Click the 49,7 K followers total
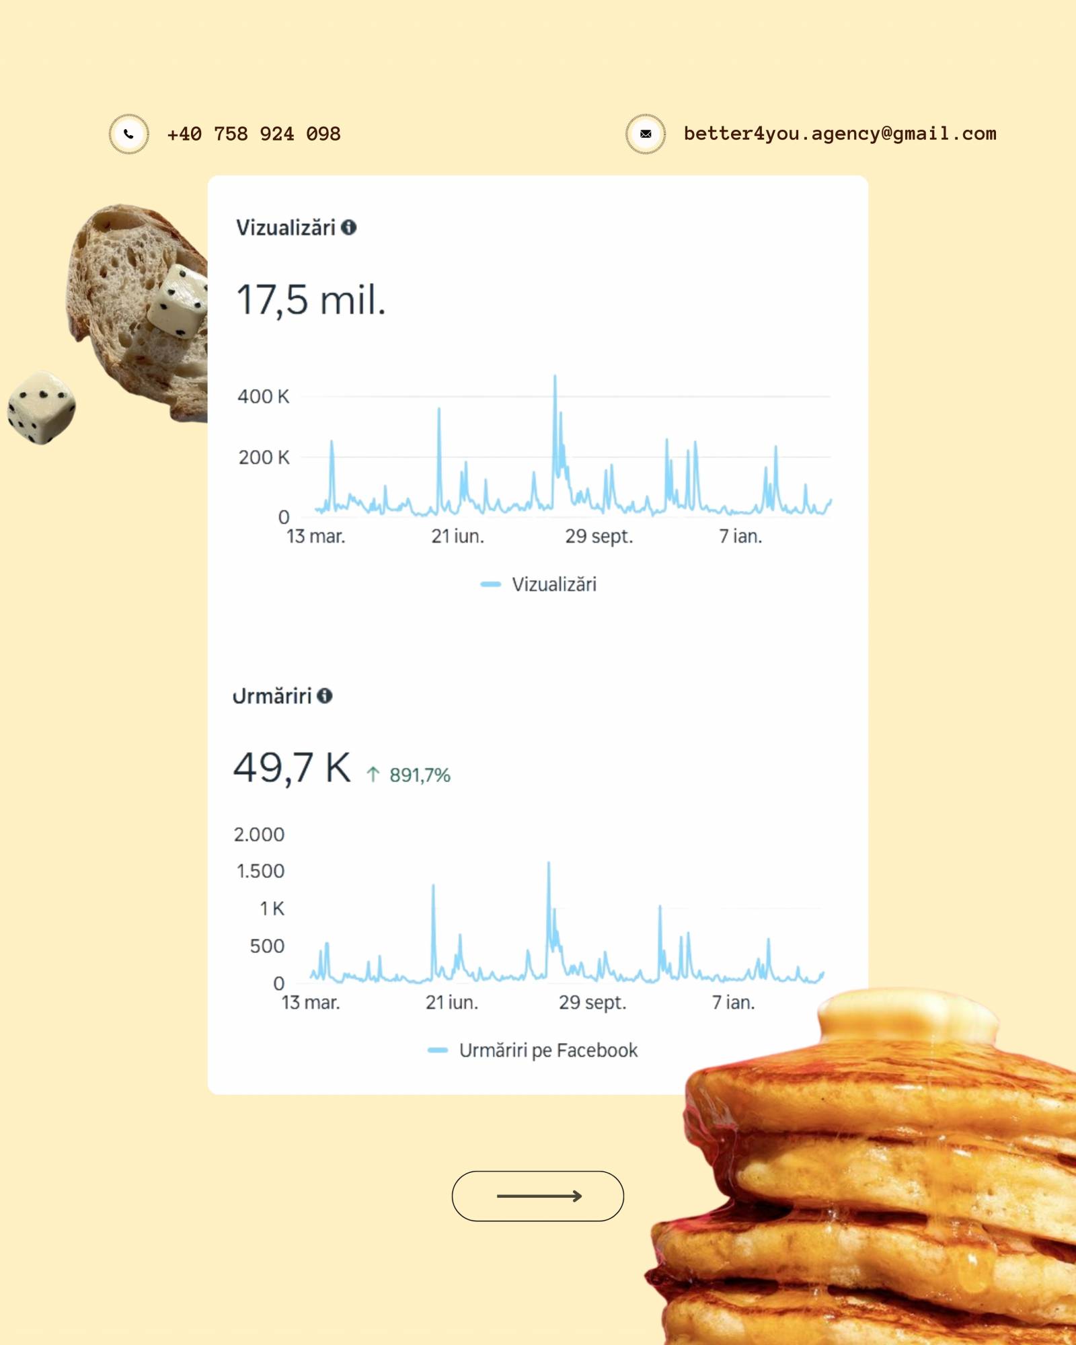 (292, 767)
